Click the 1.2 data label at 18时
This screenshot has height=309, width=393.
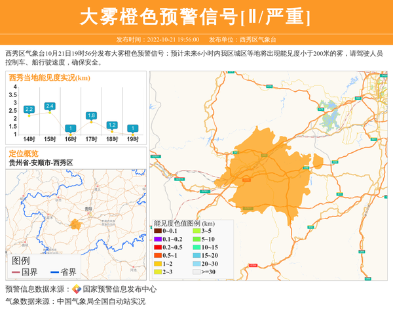point(112,125)
